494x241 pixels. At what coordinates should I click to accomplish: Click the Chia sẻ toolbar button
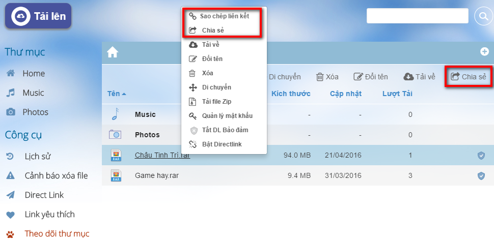pos(469,77)
